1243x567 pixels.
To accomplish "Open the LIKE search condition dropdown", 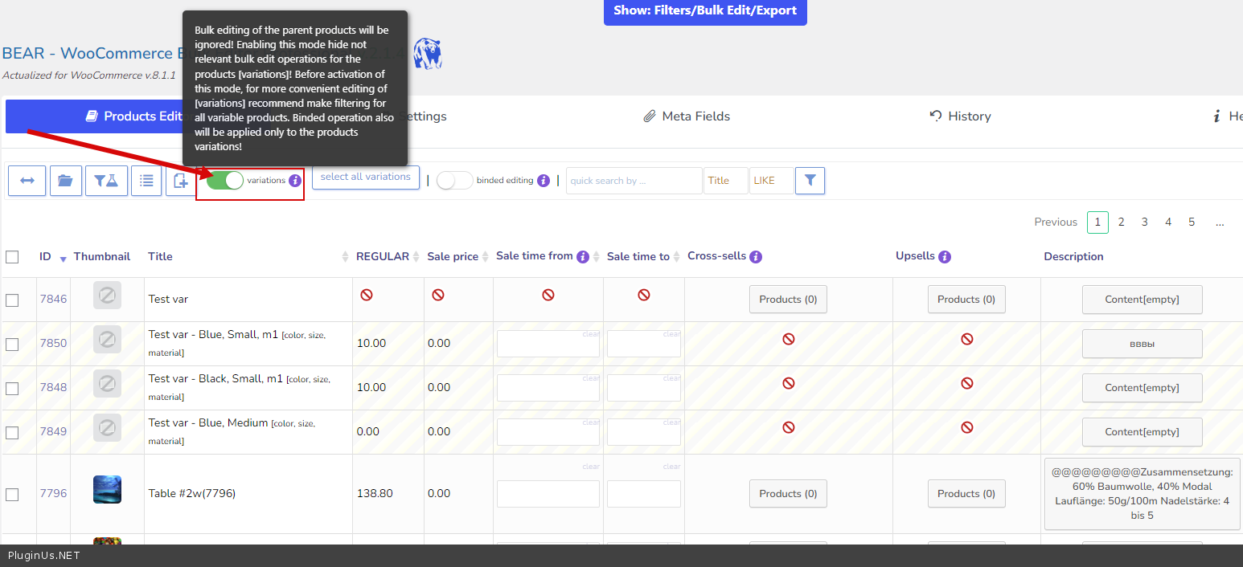I will point(770,181).
